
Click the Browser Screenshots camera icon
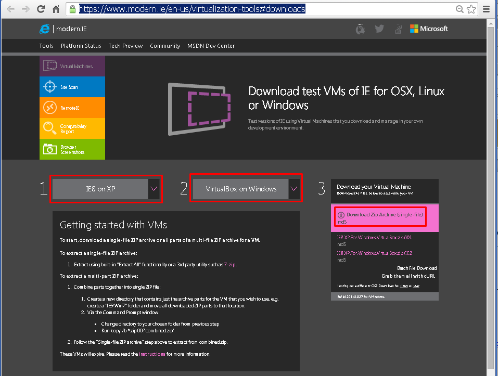point(50,149)
